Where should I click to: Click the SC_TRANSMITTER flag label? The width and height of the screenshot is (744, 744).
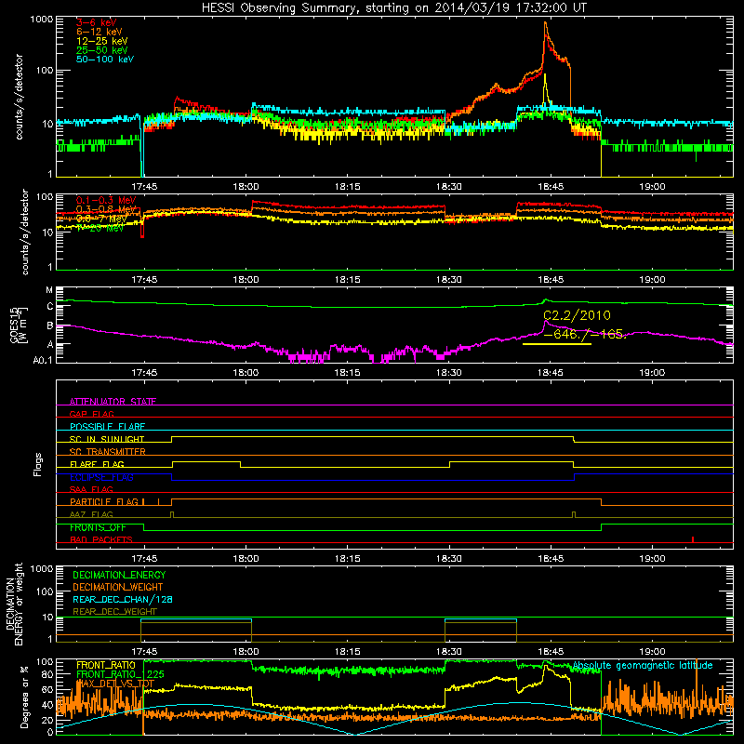click(108, 451)
